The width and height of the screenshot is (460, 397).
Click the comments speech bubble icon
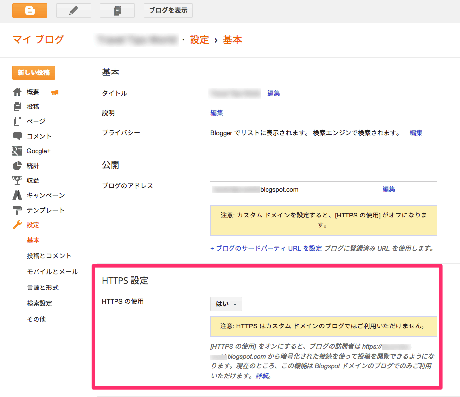tap(17, 136)
